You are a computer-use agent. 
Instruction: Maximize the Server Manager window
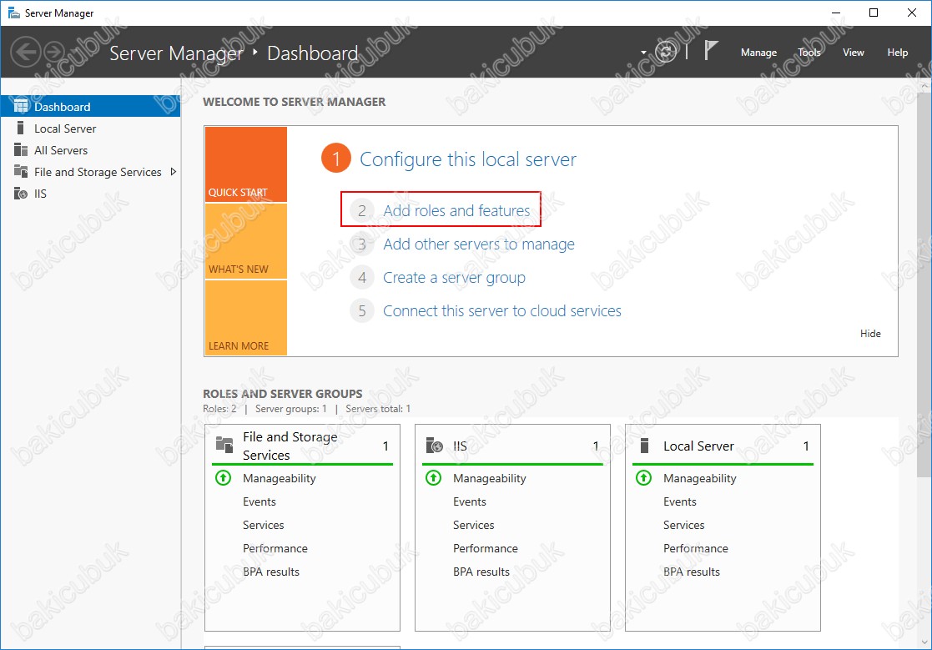(873, 13)
